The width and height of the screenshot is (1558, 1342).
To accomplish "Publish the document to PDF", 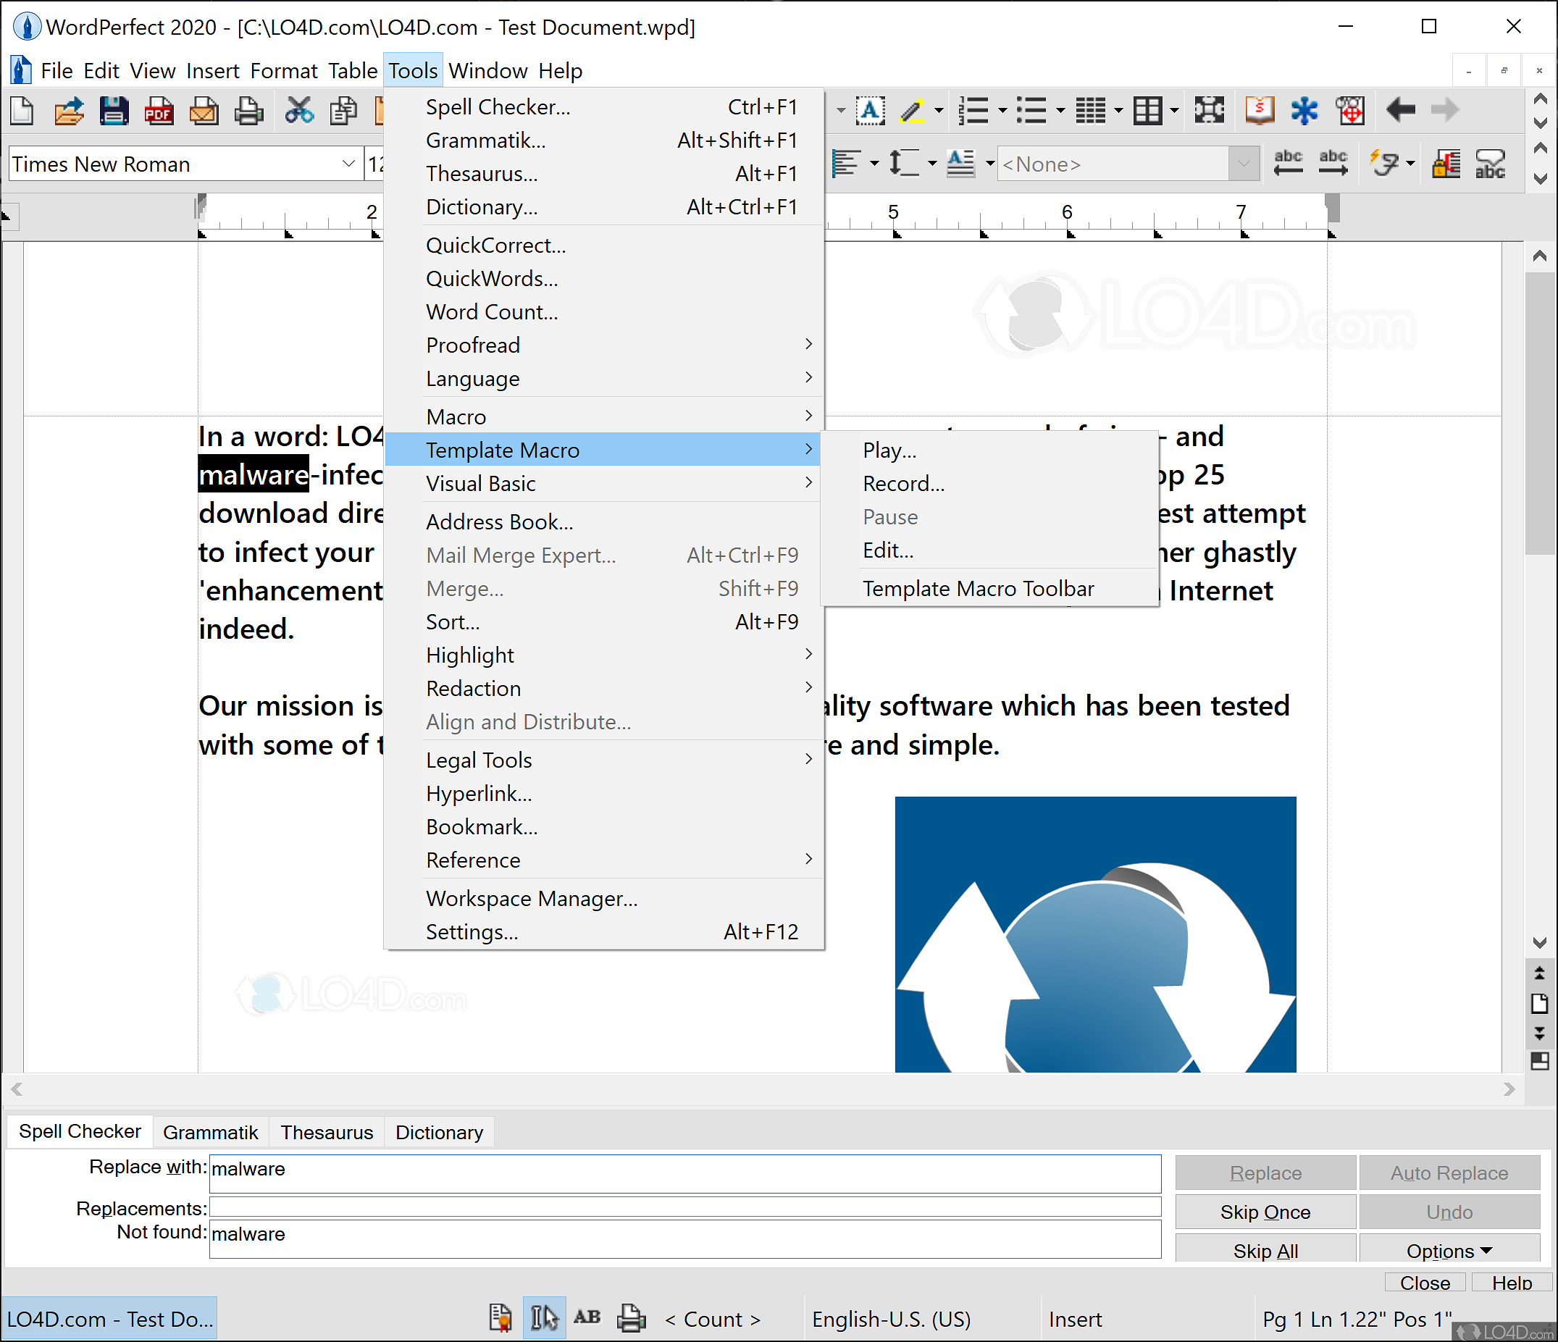I will coord(159,111).
